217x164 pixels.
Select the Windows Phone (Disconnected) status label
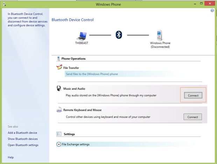pos(160,45)
